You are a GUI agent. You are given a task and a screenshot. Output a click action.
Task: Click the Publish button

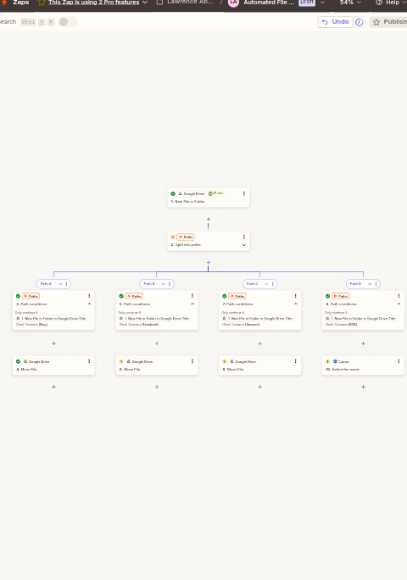389,22
